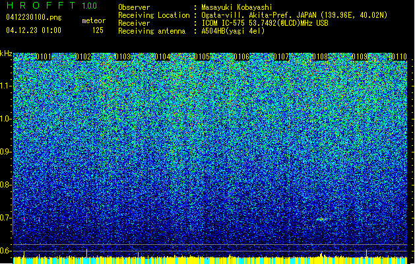This screenshot has width=415, height=264.
Task: Click the 1.1 frequency axis tick label
Action: (6, 86)
